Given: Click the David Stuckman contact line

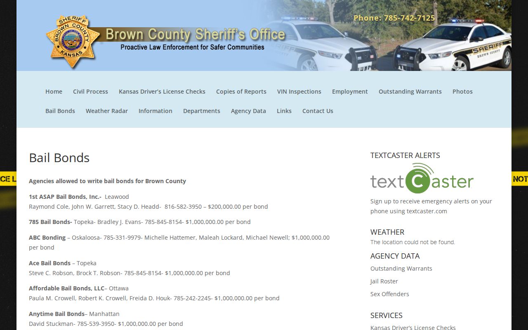Looking at the screenshot, I should click(x=106, y=324).
